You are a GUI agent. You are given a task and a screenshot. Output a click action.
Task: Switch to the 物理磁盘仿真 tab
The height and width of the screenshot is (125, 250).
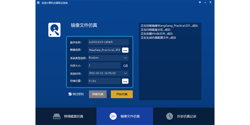[x=68, y=116]
